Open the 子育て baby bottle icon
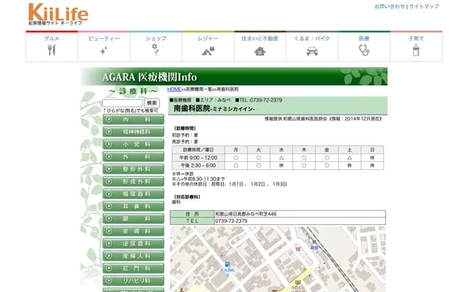 (416, 50)
